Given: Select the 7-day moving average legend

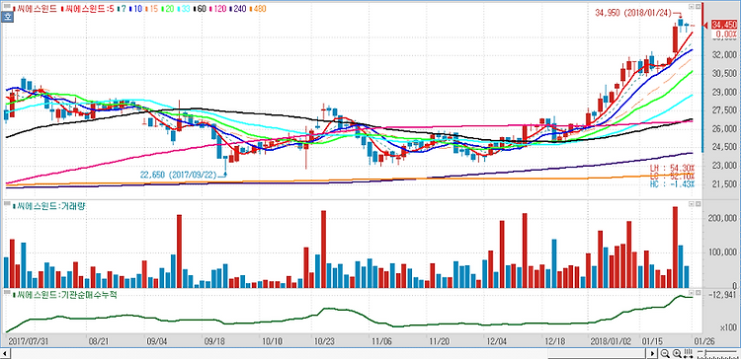Looking at the screenshot, I should (122, 9).
